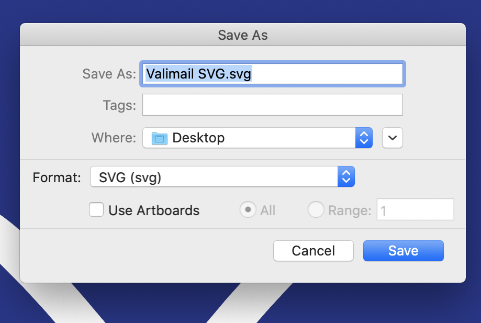Click the blue stepper arrows beside SVG format
Viewport: 481px width, 323px height.
(x=346, y=176)
